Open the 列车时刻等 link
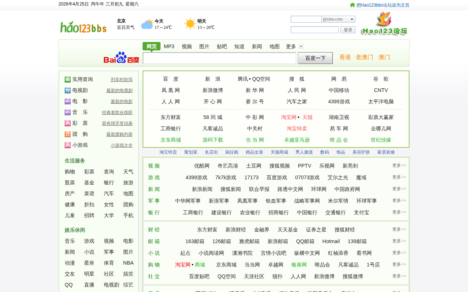Screen dimensions: 468x292 click(x=122, y=80)
